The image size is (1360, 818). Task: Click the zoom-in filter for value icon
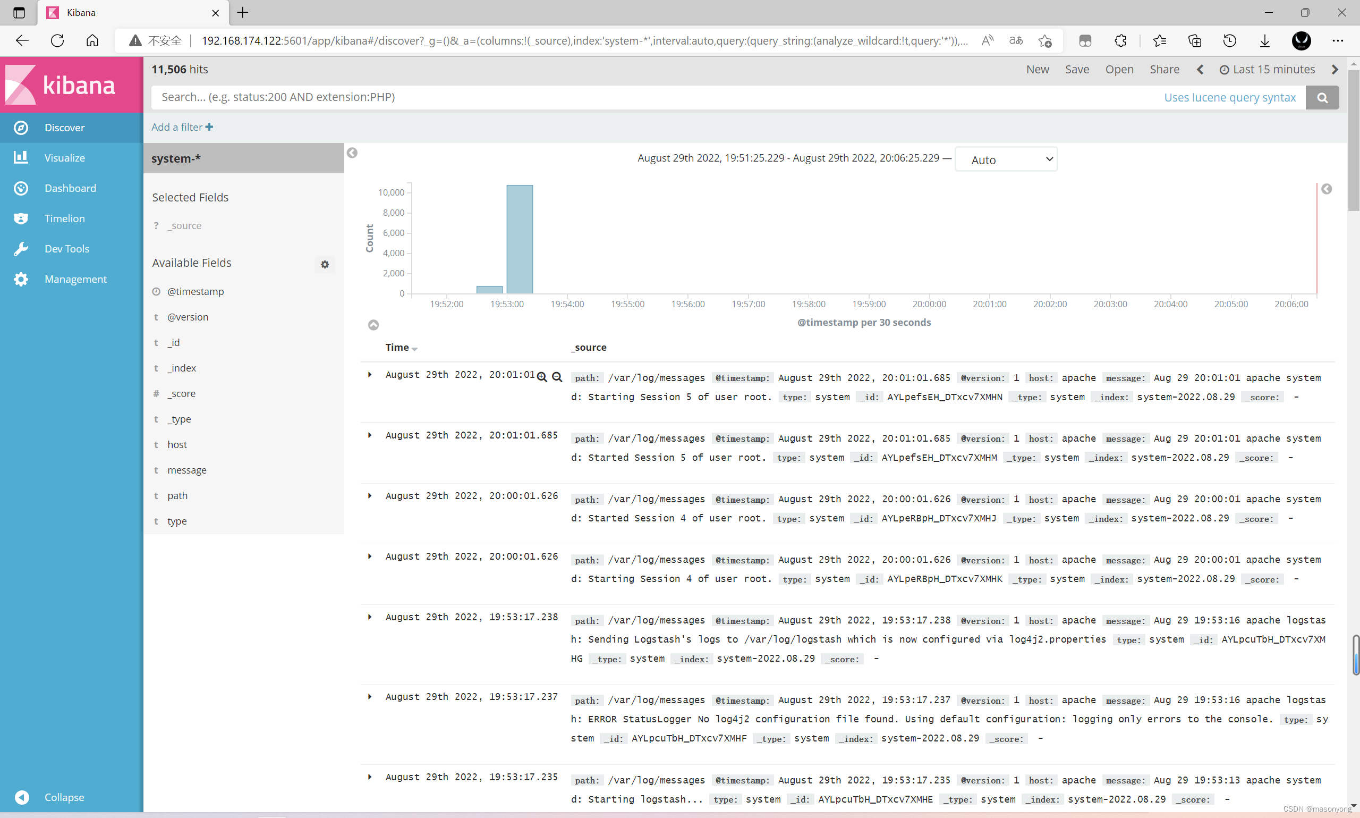542,377
